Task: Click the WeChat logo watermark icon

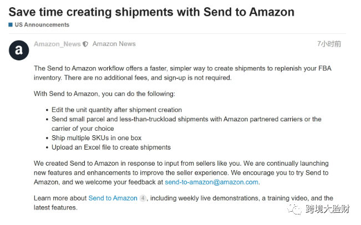Action: pyautogui.click(x=294, y=209)
